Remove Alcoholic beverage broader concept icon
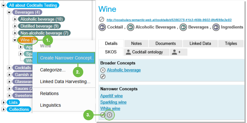Image resolution: width=247 pixels, height=123 pixels. click(103, 70)
